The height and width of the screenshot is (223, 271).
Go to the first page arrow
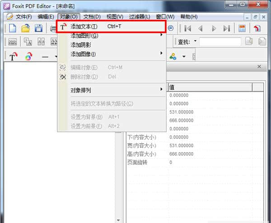coord(187,28)
